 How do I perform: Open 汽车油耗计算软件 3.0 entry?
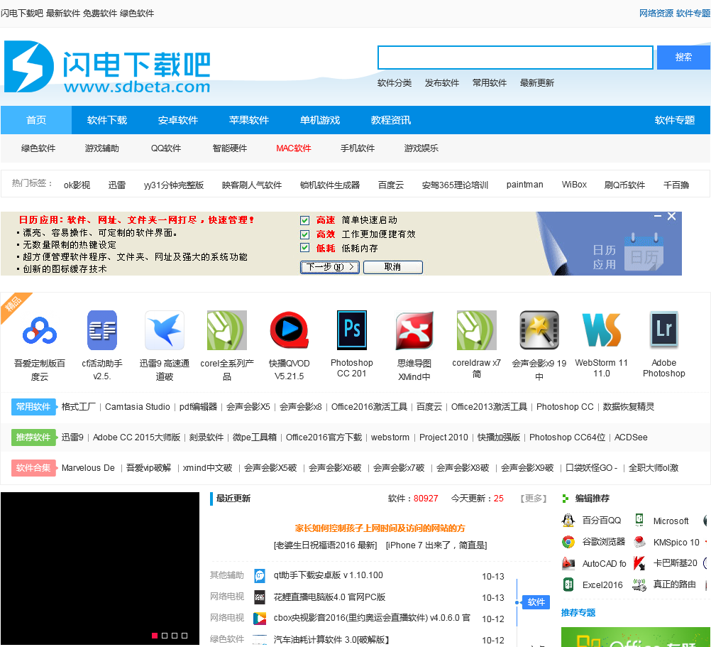[331, 640]
